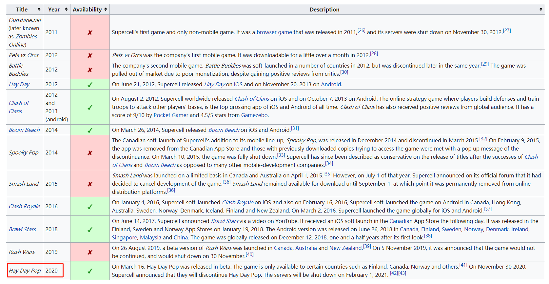Open citation reference 40

click(250, 254)
